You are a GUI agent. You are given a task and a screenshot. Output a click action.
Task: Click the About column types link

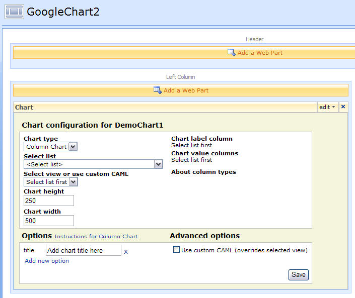tap(203, 172)
